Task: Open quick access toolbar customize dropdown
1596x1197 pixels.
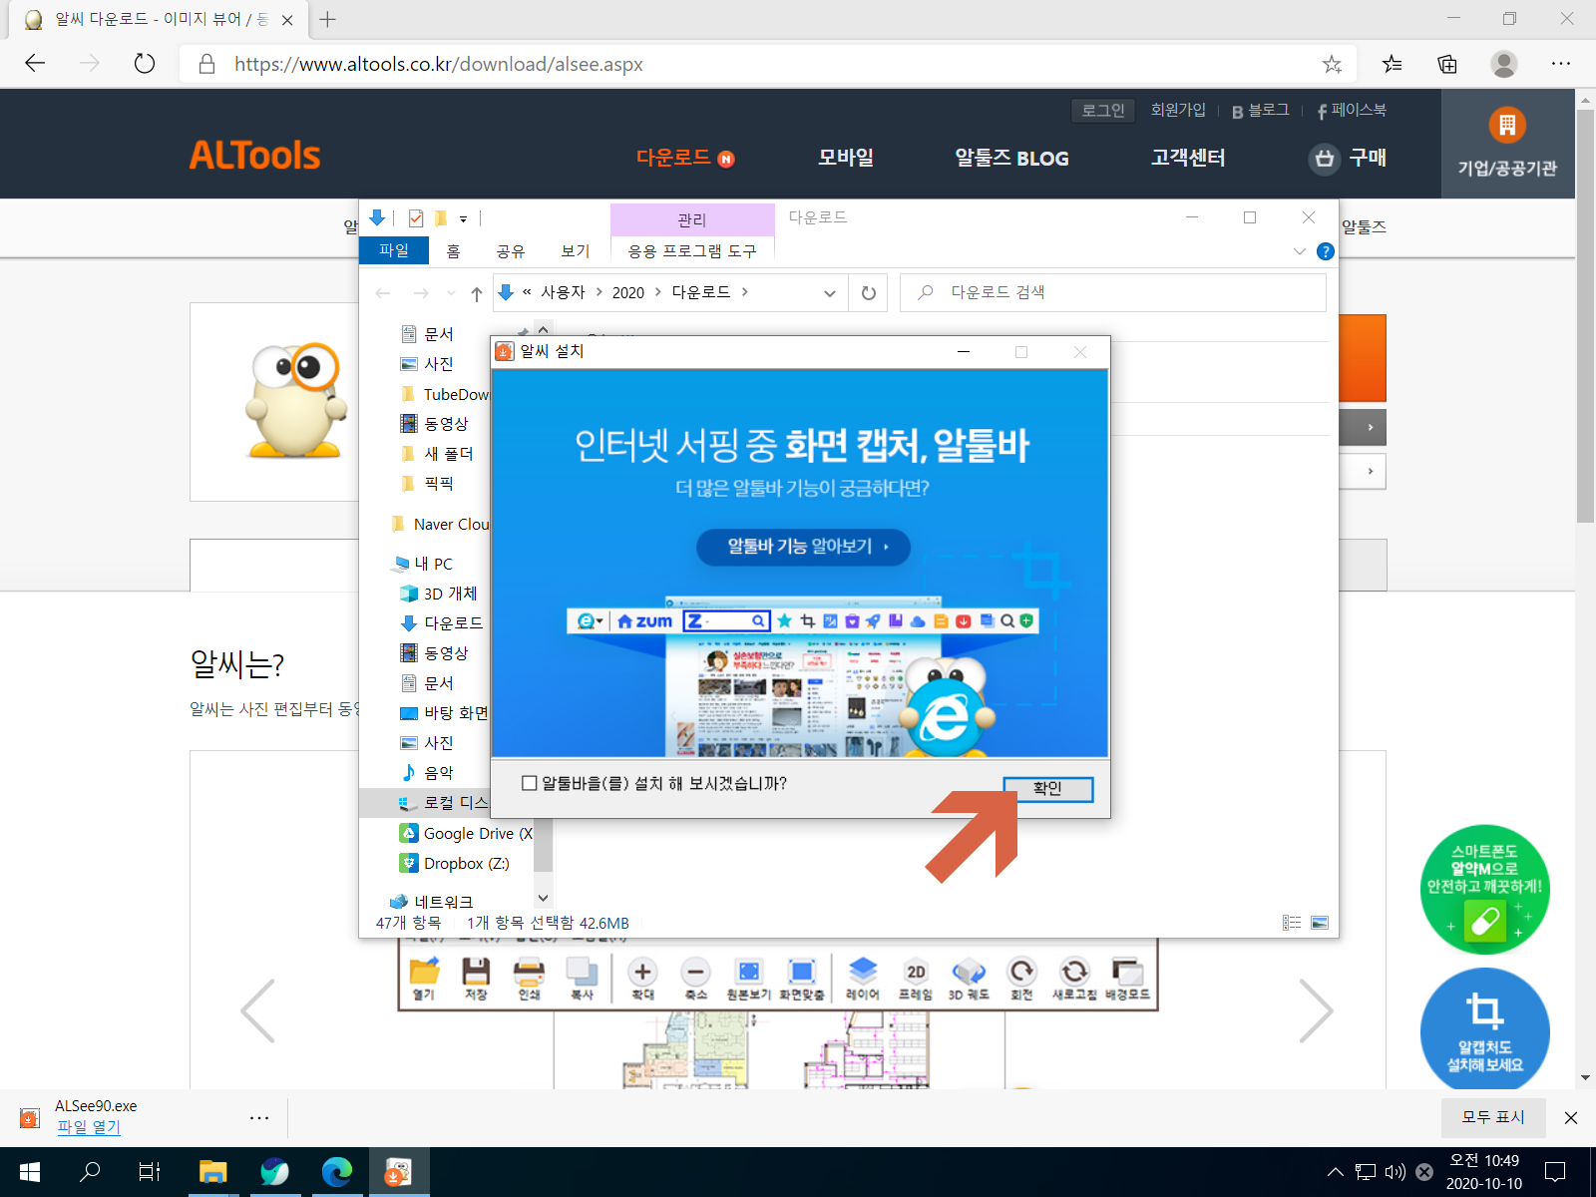Action: tap(463, 218)
